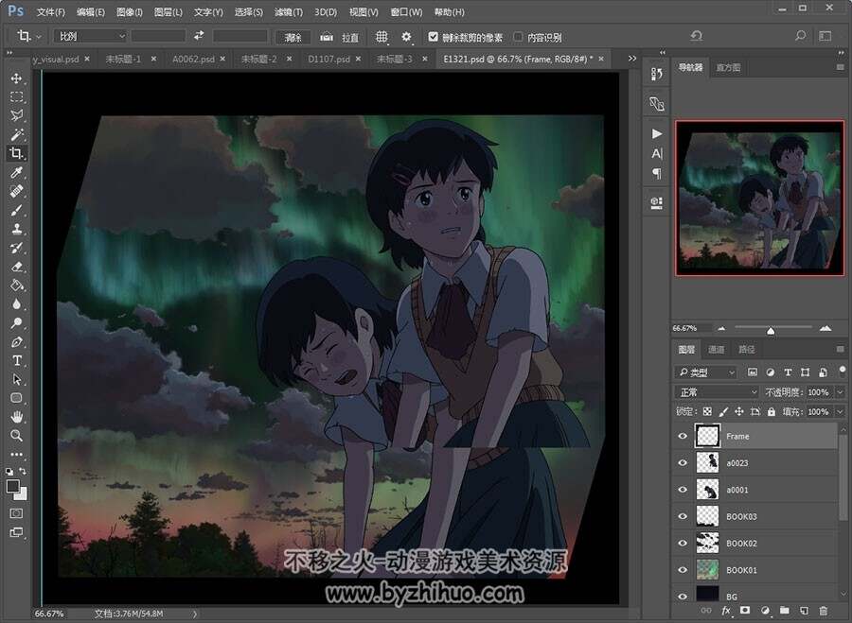Hide the Frame layer
852x623 pixels.
point(683,437)
